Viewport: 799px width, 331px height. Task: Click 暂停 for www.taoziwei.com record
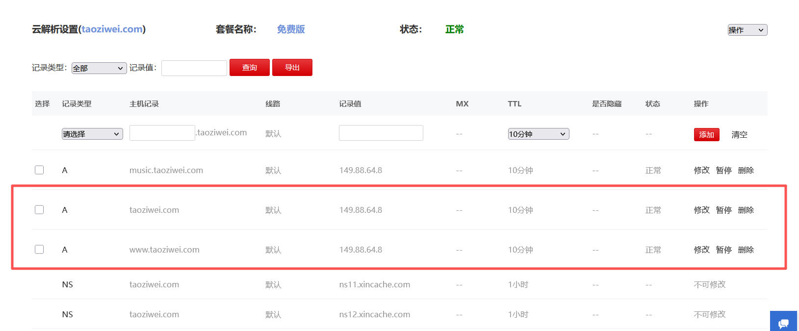point(723,250)
